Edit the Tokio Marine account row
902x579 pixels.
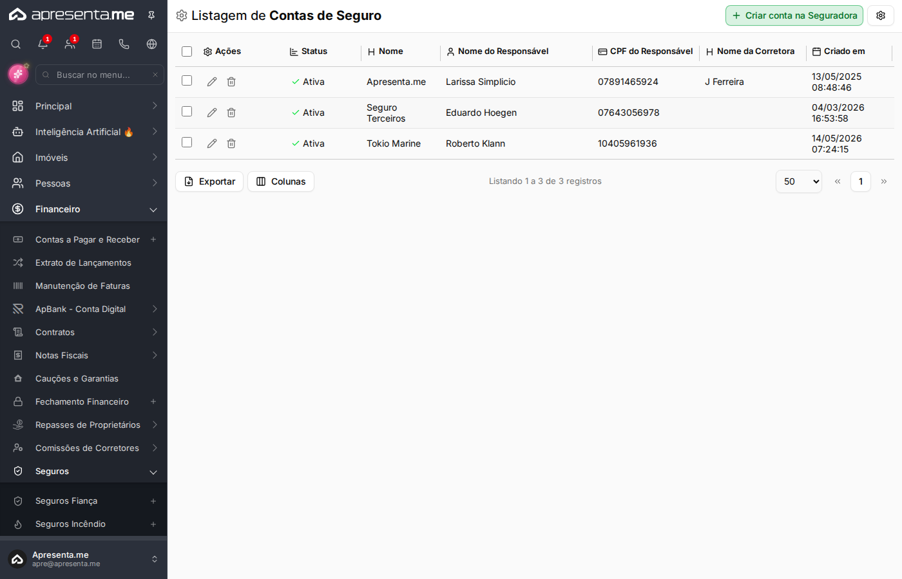tap(212, 143)
